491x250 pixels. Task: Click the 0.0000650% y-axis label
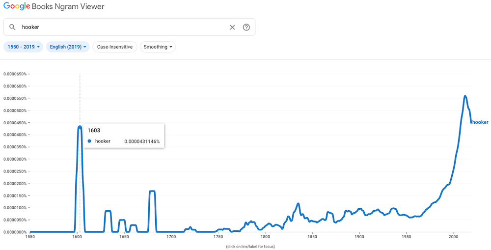pos(15,74)
